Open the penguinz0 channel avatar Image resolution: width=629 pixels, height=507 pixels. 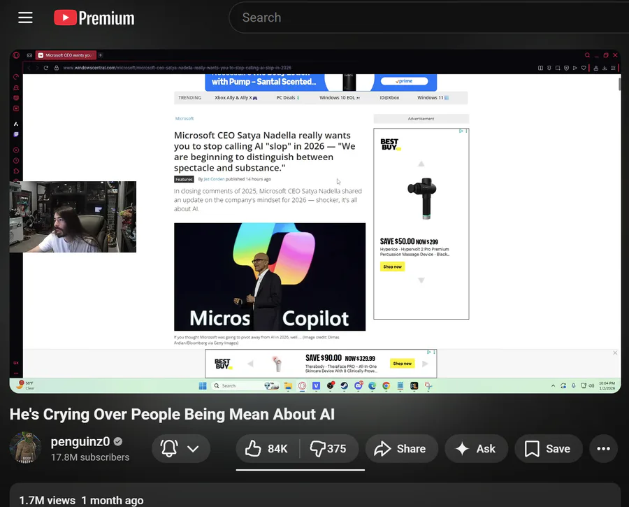pos(25,448)
